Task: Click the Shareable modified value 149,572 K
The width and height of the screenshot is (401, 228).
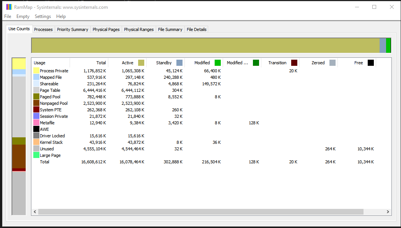Action: coord(211,84)
